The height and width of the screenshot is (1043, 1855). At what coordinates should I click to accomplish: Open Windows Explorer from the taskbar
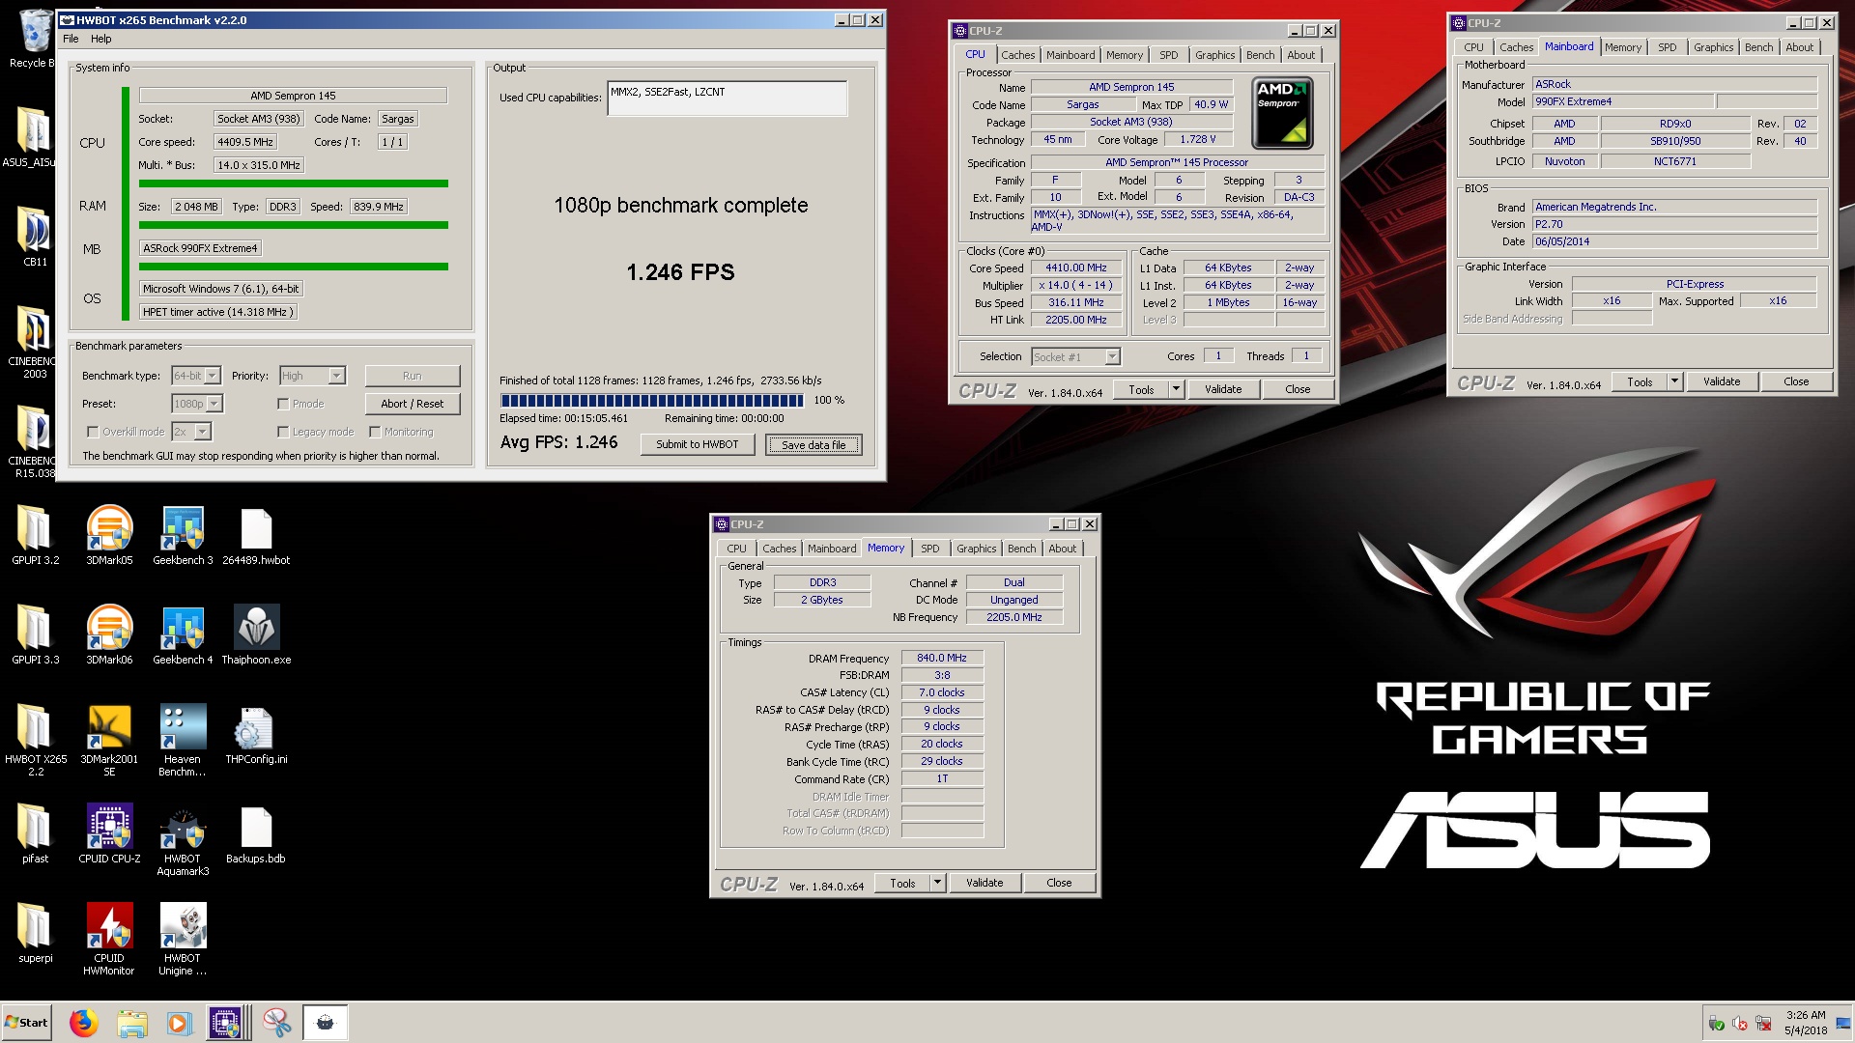[x=131, y=1022]
